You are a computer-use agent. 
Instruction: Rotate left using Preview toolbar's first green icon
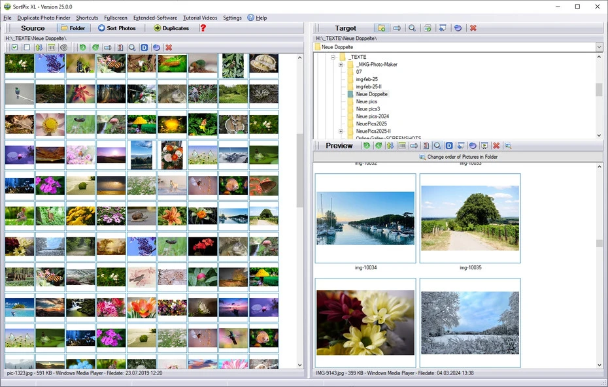[x=367, y=146]
